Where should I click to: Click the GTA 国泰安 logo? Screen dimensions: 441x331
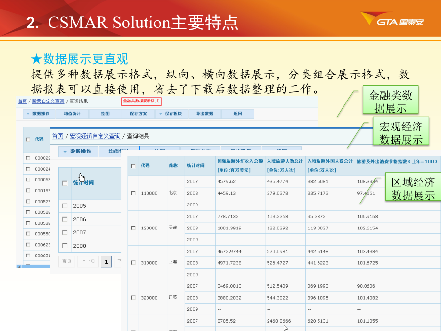pos(392,19)
